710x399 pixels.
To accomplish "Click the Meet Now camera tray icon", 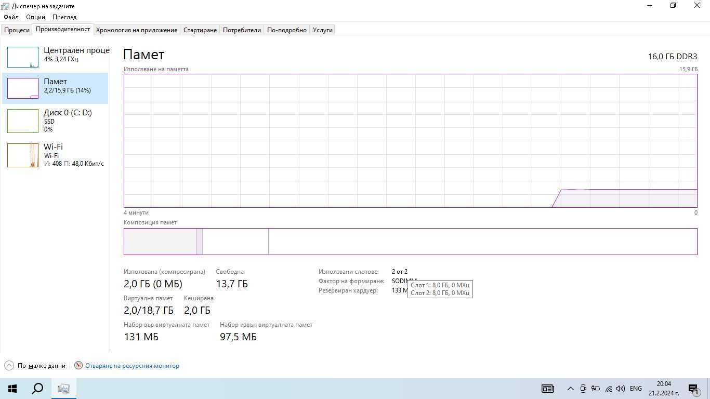I will click(583, 389).
